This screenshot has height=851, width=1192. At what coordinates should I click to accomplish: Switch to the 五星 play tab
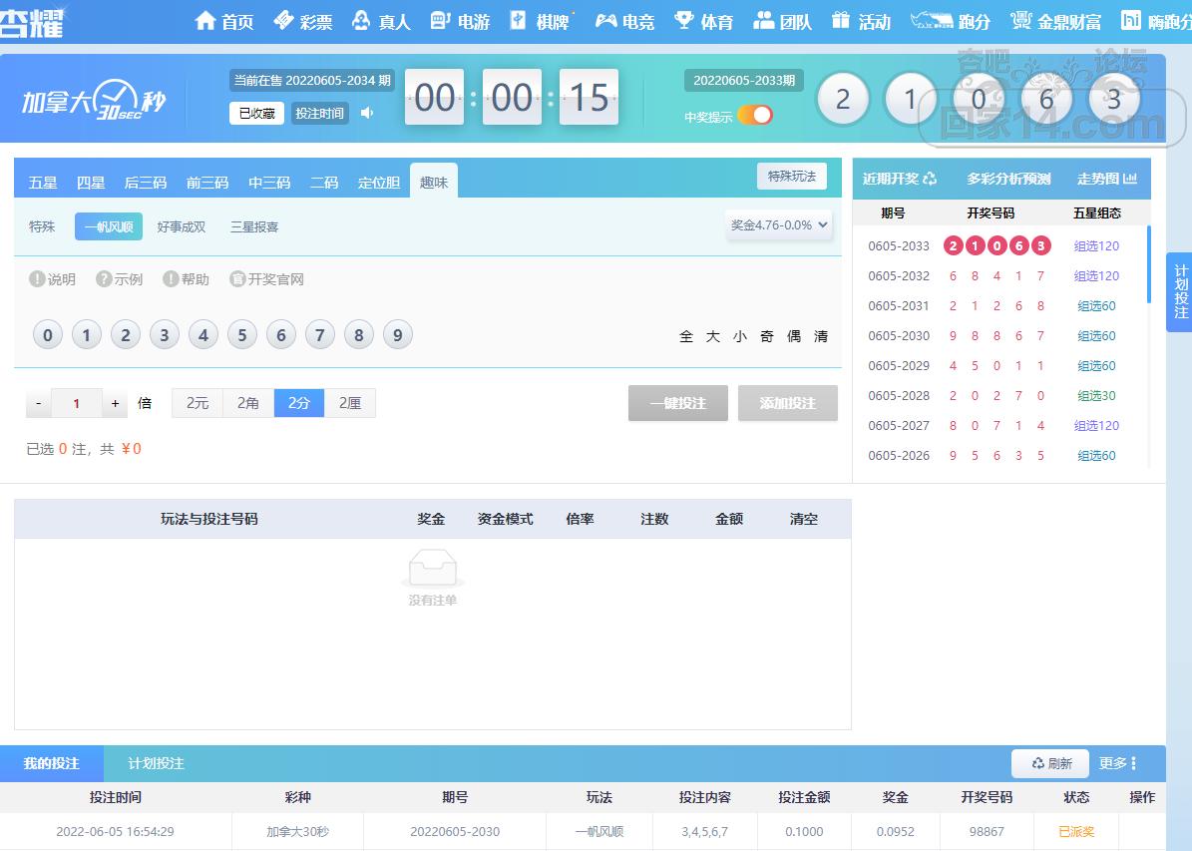pos(43,183)
